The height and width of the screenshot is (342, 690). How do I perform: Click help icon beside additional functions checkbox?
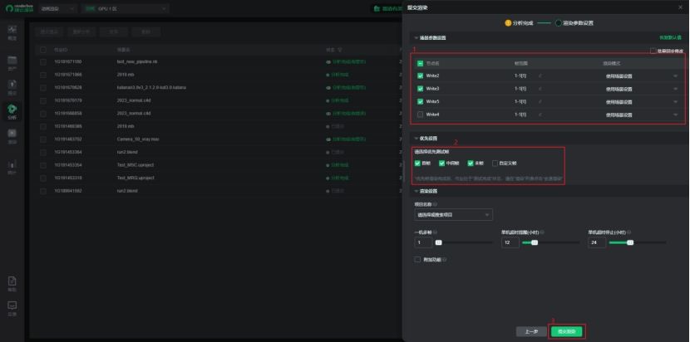pos(445,260)
